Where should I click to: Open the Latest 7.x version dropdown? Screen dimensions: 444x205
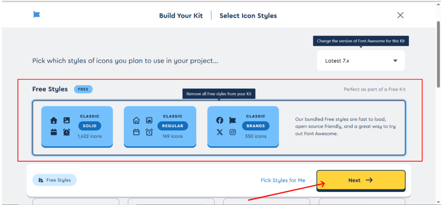(361, 61)
